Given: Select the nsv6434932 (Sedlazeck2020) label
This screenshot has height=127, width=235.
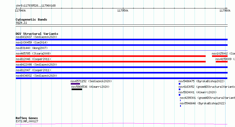Looking at the screenshot, I should pos(36,76).
